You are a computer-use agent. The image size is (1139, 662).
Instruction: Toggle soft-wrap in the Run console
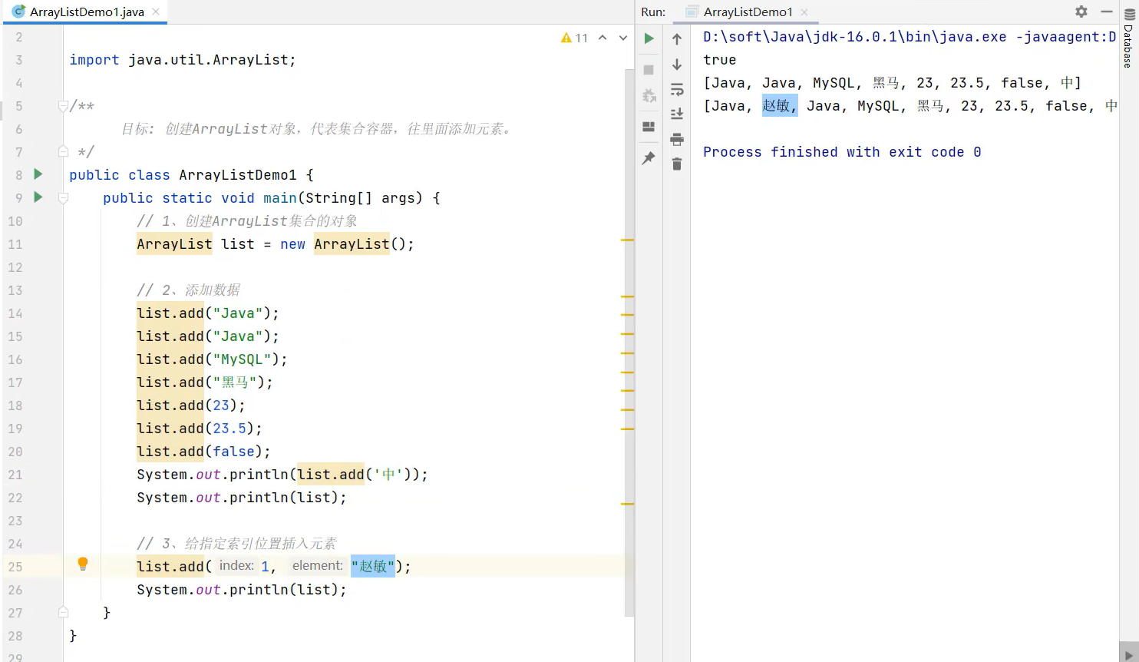pyautogui.click(x=677, y=90)
